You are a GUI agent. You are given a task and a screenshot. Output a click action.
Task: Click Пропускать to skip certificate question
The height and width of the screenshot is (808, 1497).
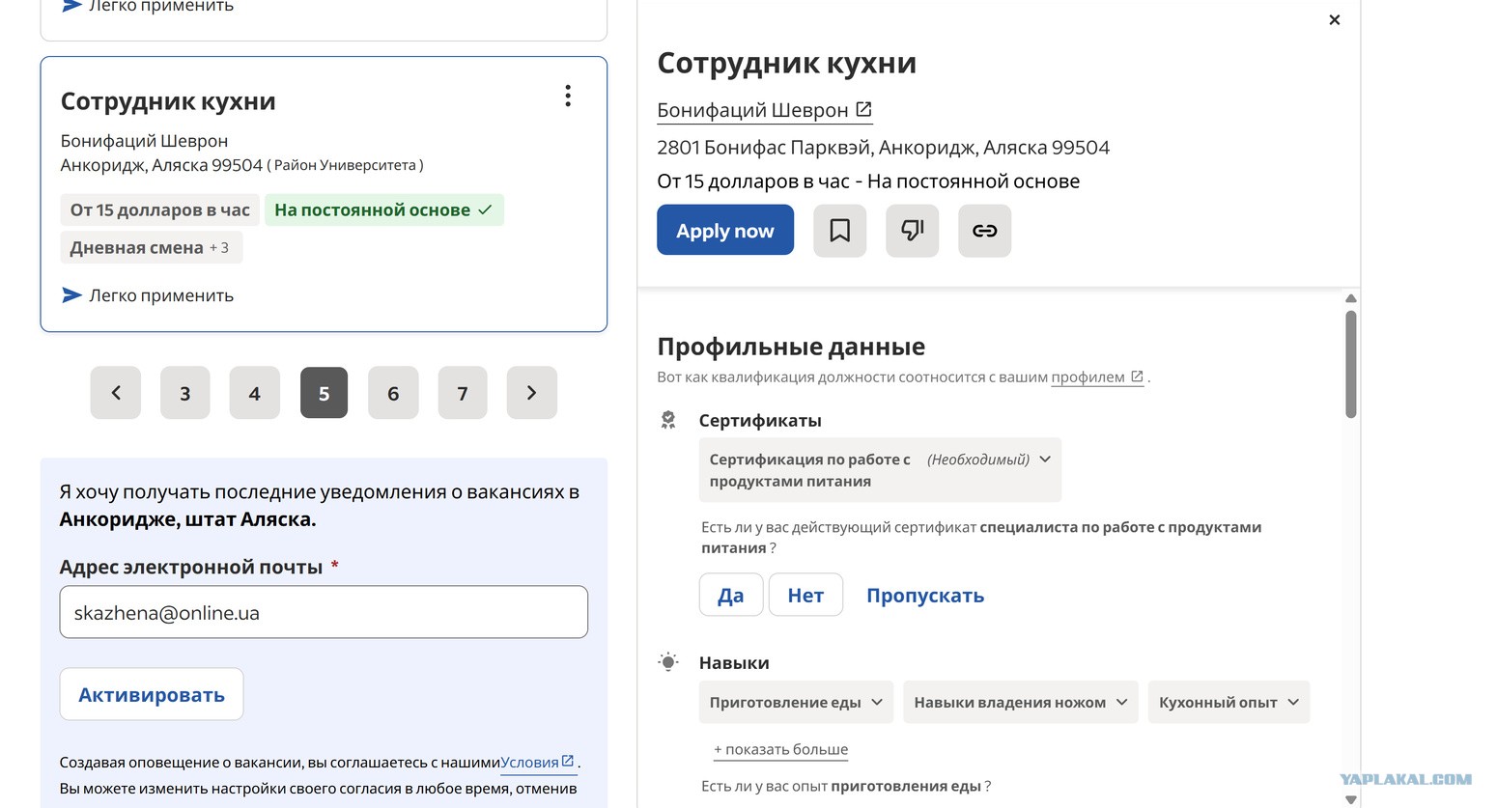(925, 596)
